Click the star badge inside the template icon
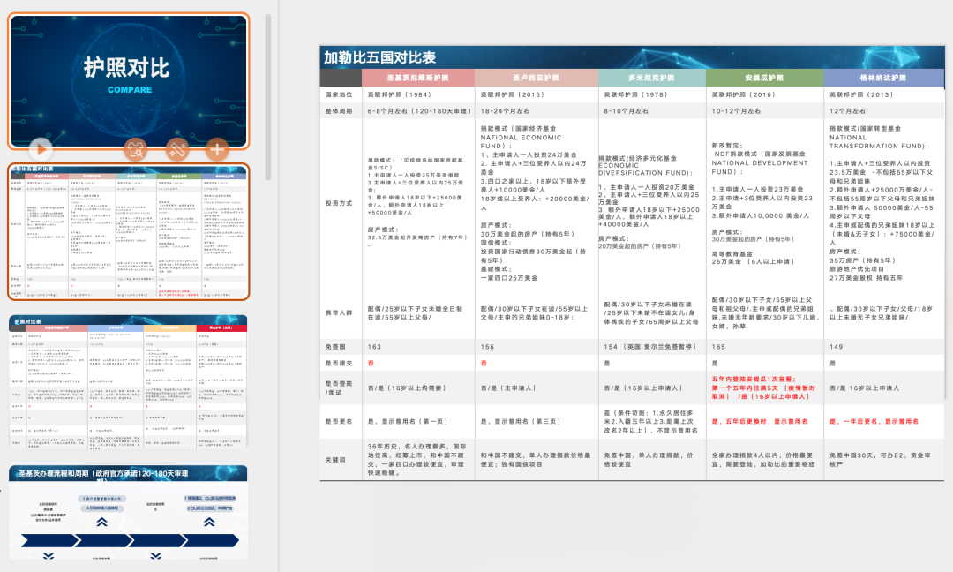This screenshot has width=953, height=572. pyautogui.click(x=140, y=154)
